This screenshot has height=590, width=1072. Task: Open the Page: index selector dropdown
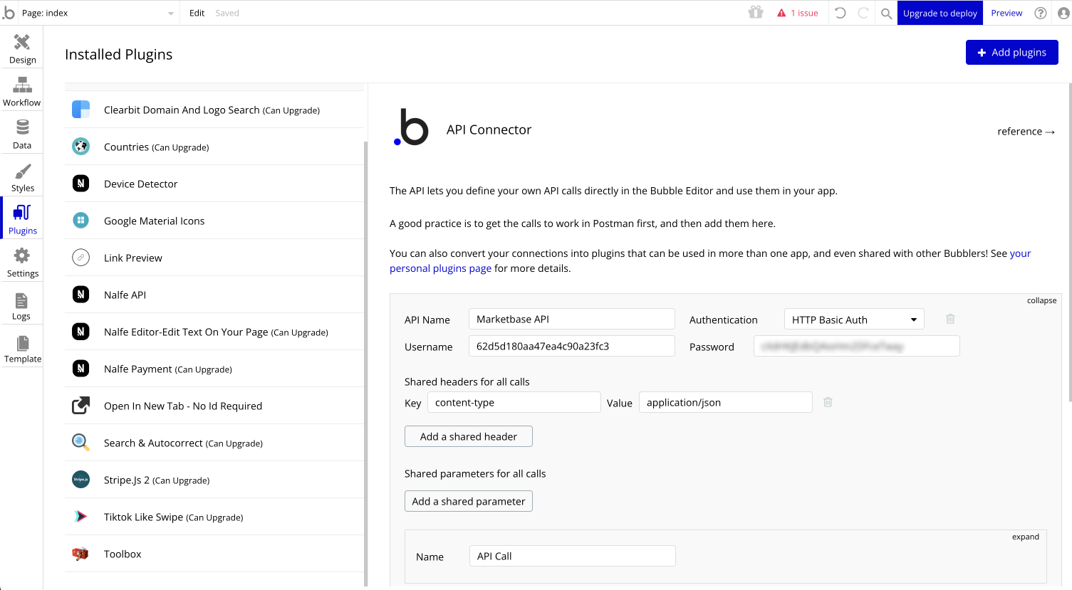coord(98,13)
